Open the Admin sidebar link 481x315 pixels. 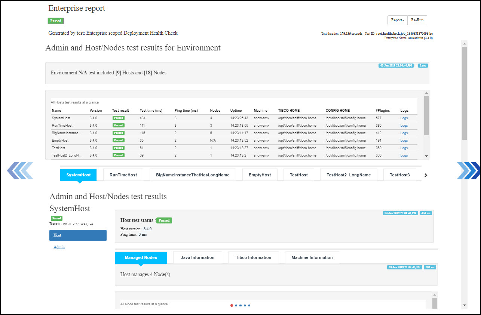pos(59,247)
